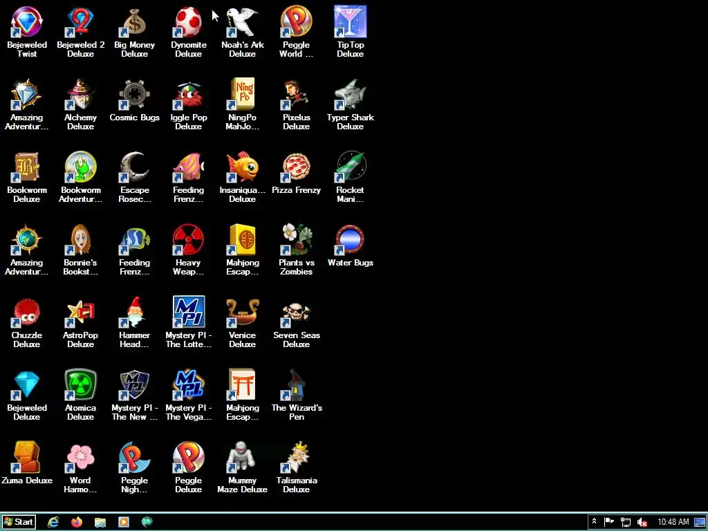Select the Iggle Pop Deluxe icon

[188, 94]
